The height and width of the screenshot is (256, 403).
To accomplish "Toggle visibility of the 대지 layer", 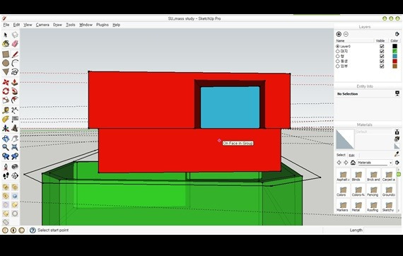I will click(x=382, y=51).
